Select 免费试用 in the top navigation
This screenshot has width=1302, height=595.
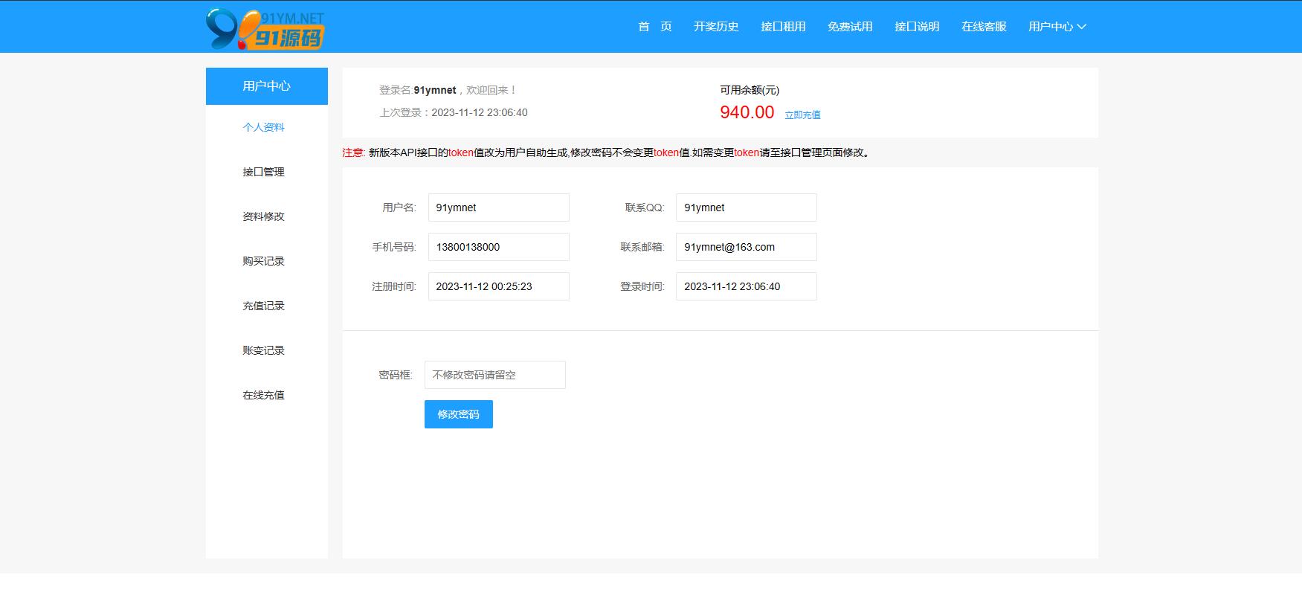[x=850, y=27]
